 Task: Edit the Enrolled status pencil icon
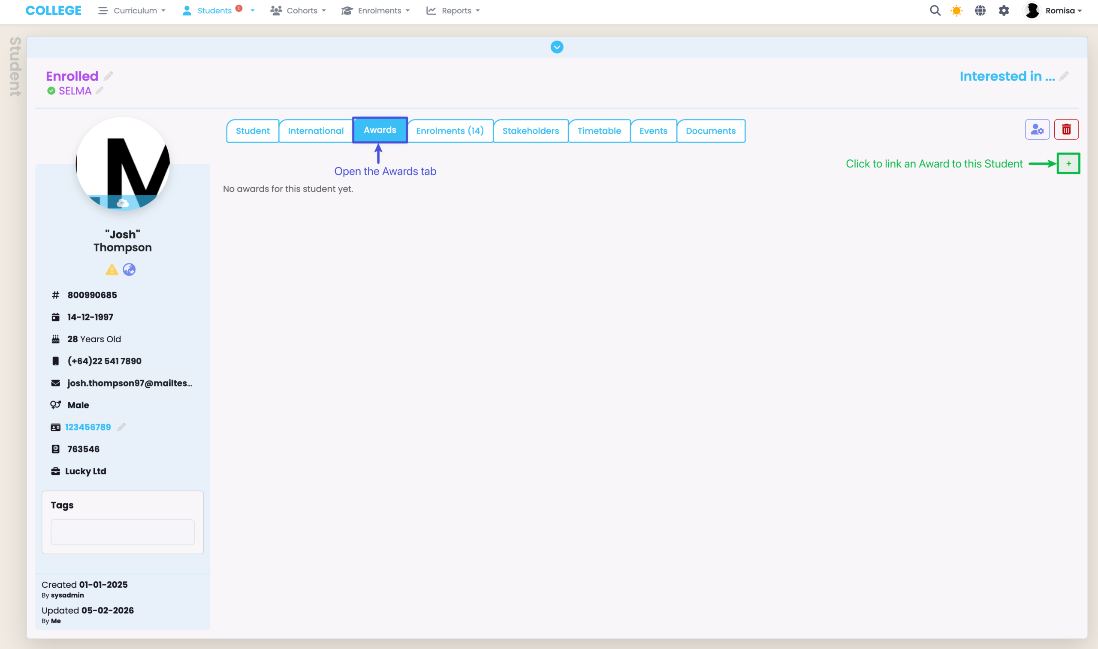click(x=108, y=76)
